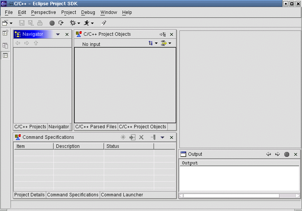Close the C/C++ Project Objects view
The height and width of the screenshot is (211, 302).
click(171, 34)
